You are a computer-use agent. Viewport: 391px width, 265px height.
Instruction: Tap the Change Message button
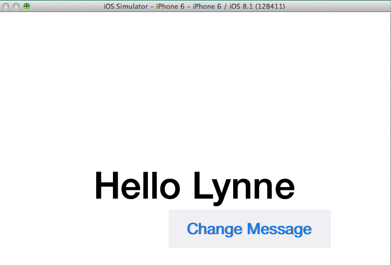(249, 229)
